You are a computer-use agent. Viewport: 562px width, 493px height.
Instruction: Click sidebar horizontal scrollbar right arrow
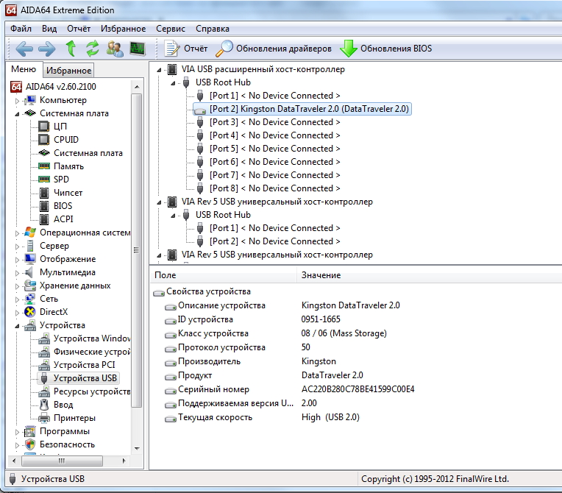(124, 461)
